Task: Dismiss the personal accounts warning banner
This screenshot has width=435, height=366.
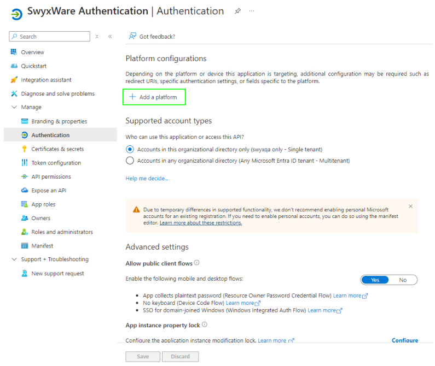Action: coord(410,206)
